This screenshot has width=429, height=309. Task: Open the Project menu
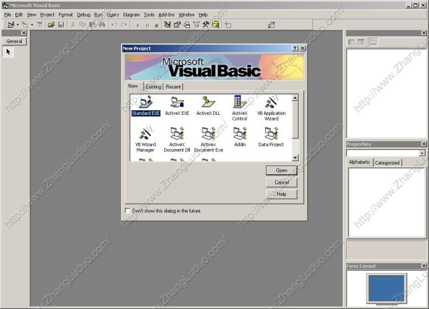(47, 15)
